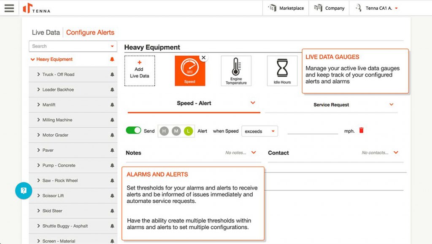This screenshot has width=432, height=244.
Task: Open the Engine Temperature gauge
Action: [236, 70]
